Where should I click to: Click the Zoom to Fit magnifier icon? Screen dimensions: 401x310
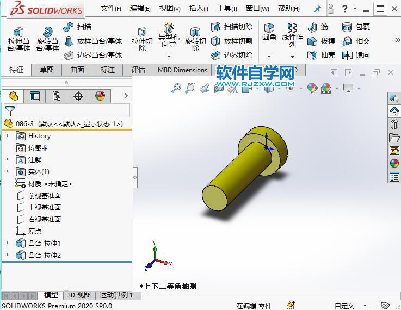pos(176,88)
